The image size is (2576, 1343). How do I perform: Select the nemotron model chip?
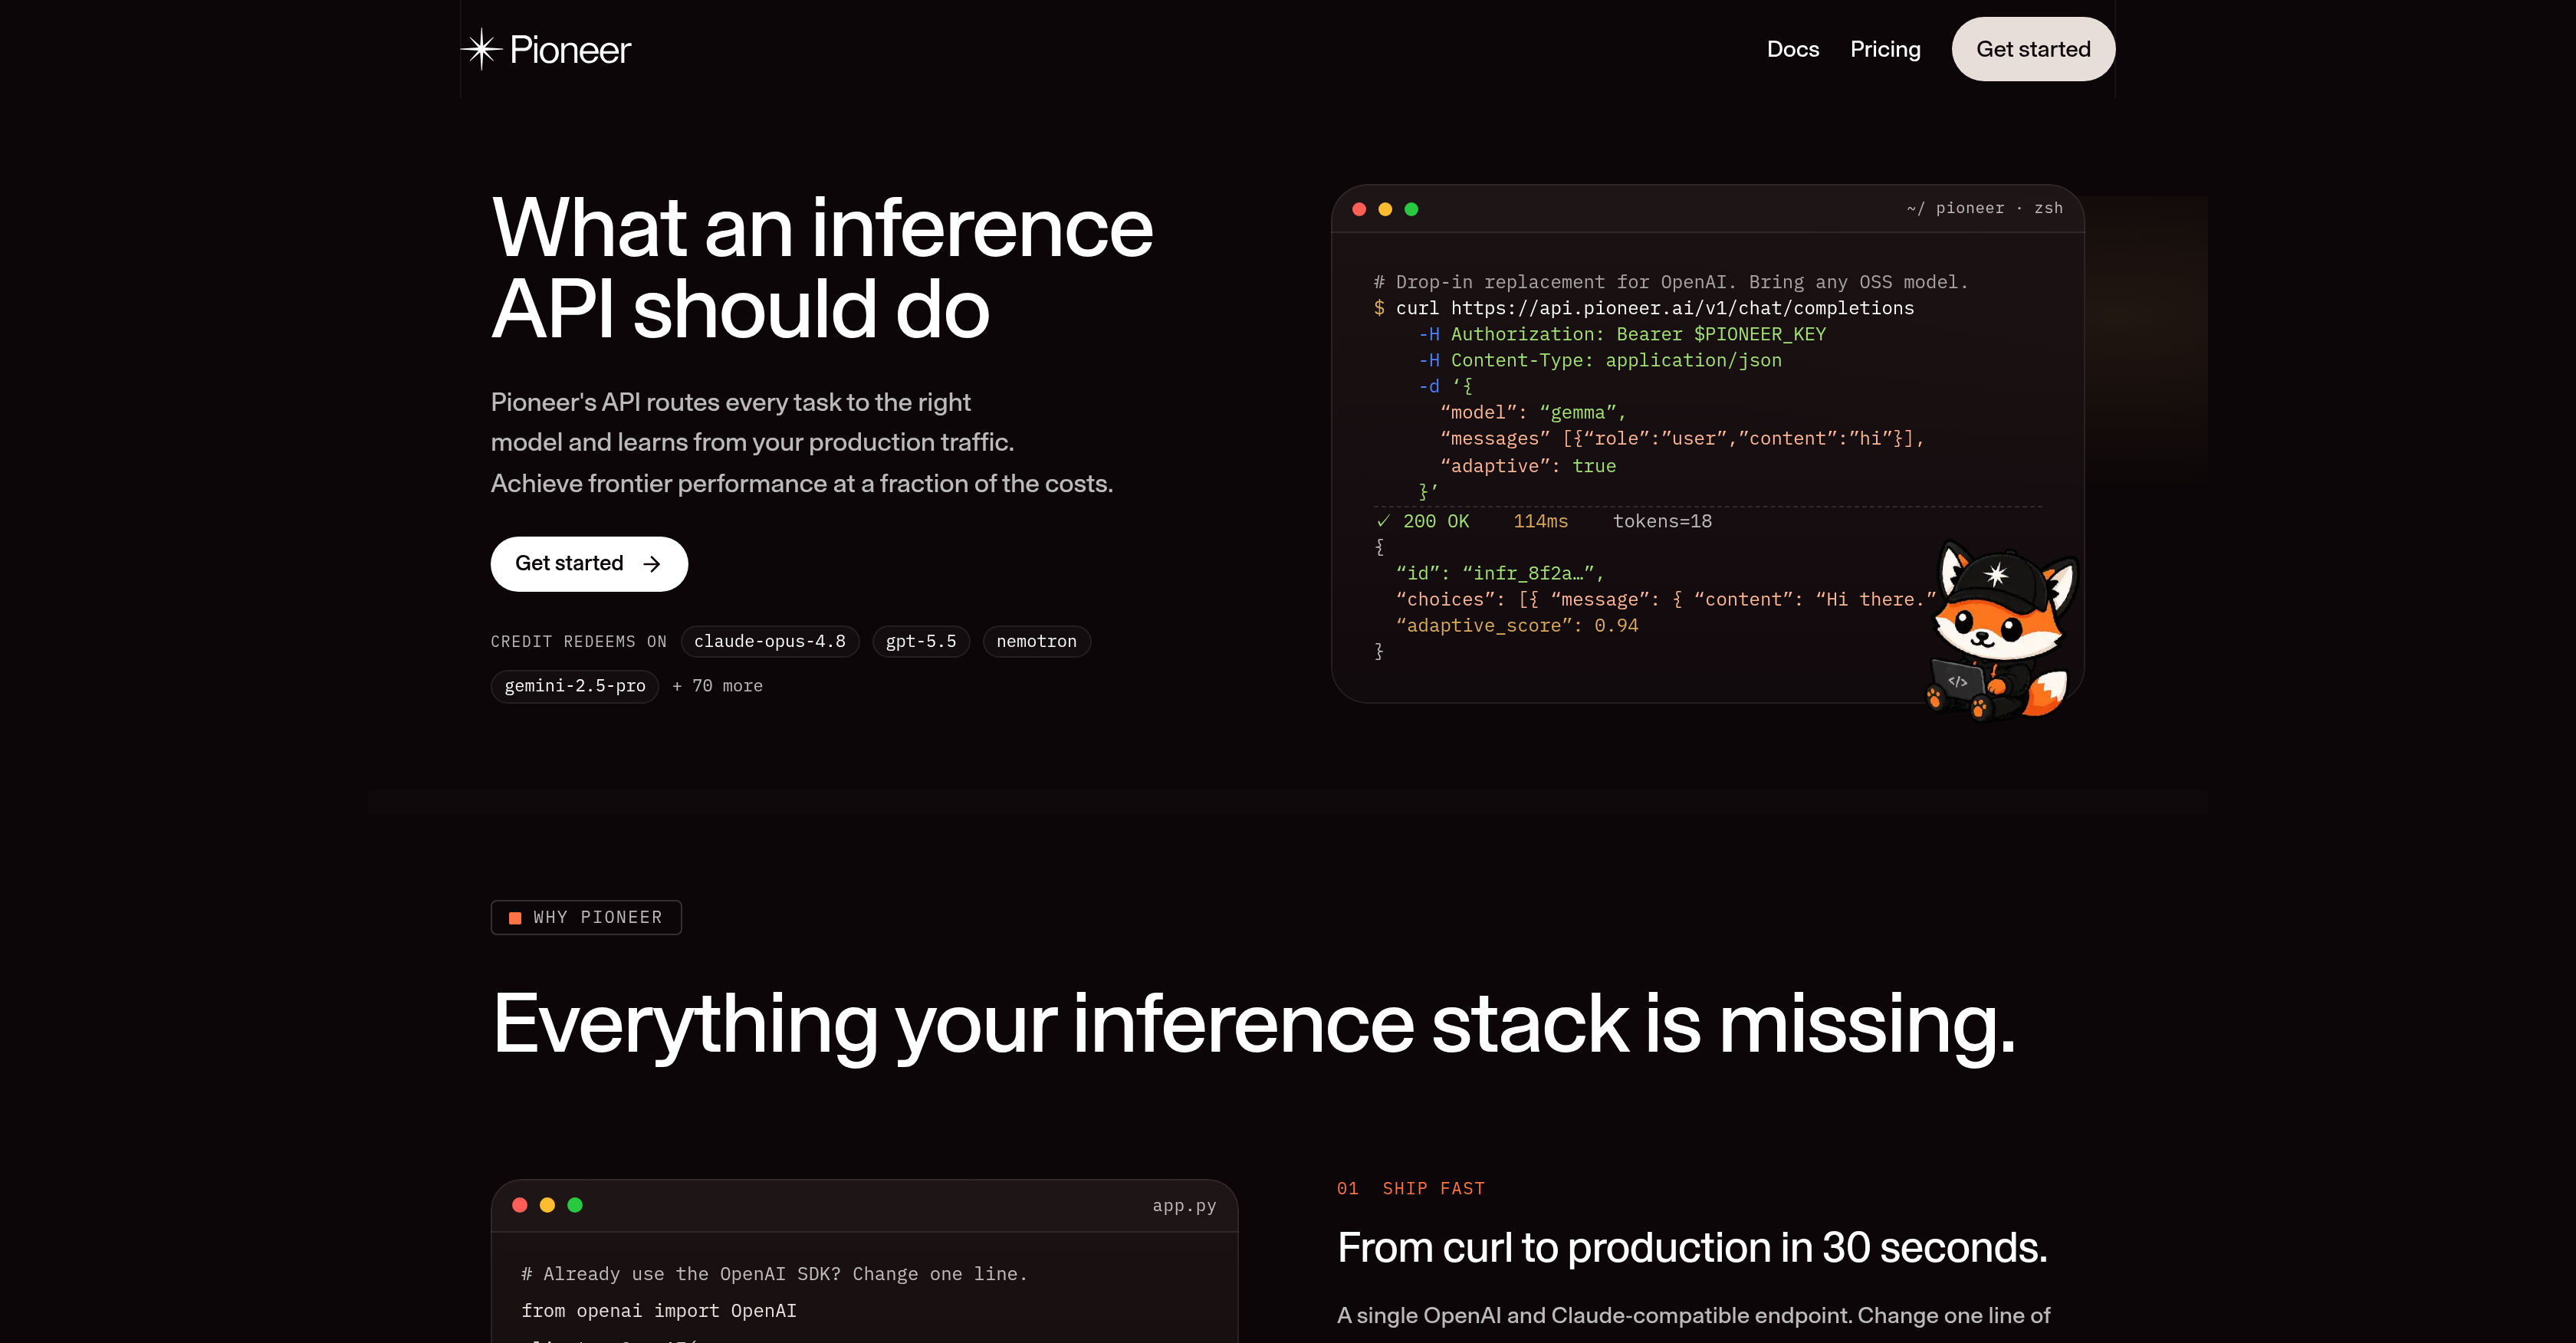(x=1036, y=641)
